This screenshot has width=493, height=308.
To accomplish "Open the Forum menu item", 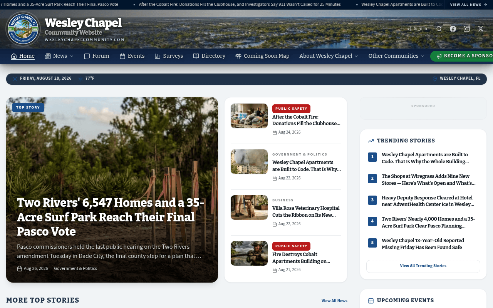I will tap(97, 56).
